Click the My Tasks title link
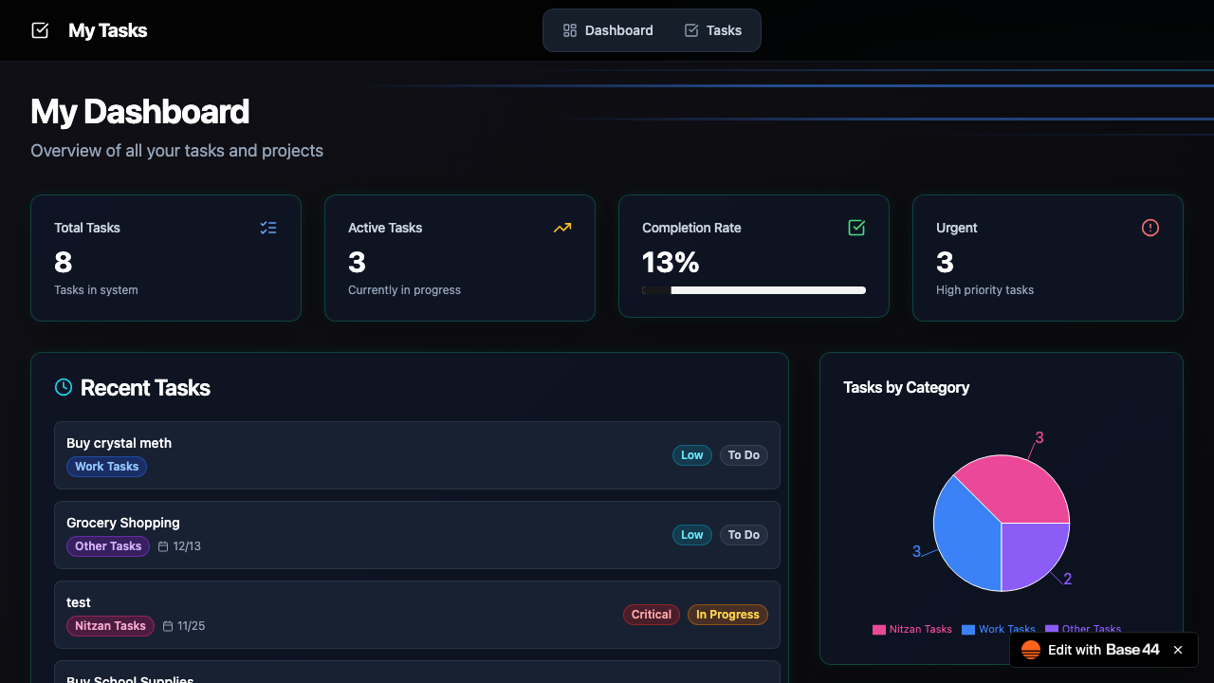1214x683 pixels. [107, 30]
